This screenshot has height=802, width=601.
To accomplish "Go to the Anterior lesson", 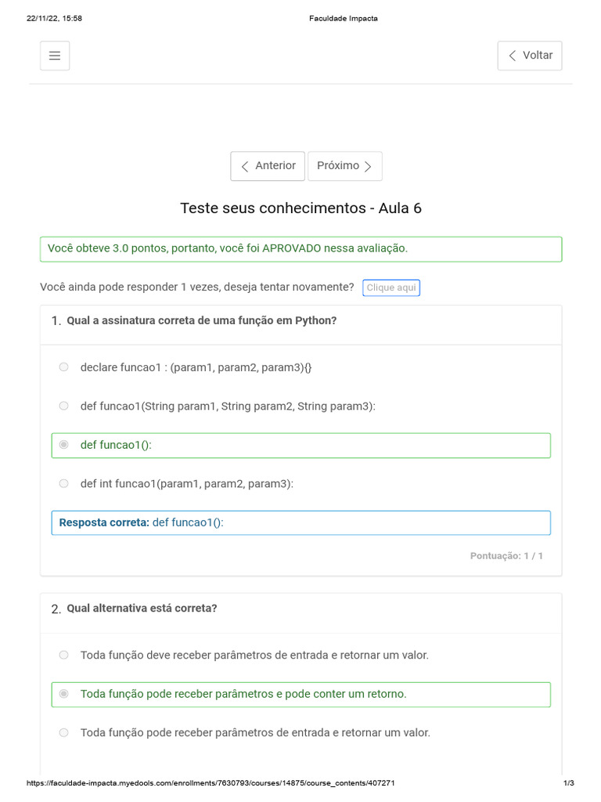I will click(x=268, y=166).
